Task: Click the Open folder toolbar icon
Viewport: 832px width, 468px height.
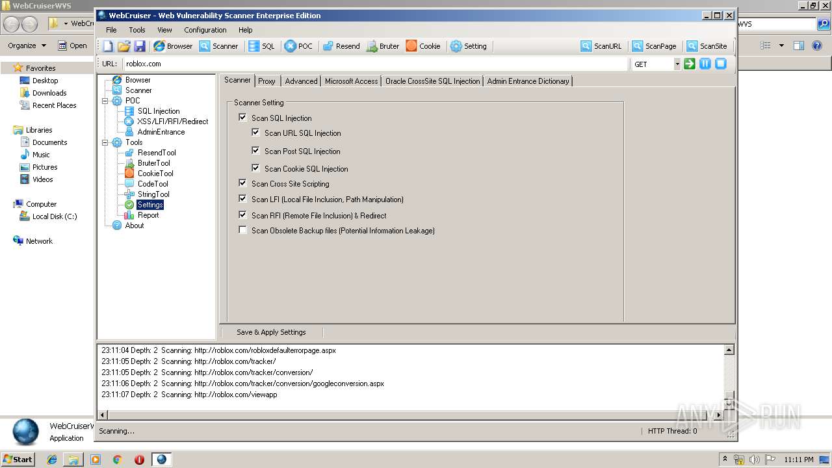Action: pos(124,46)
